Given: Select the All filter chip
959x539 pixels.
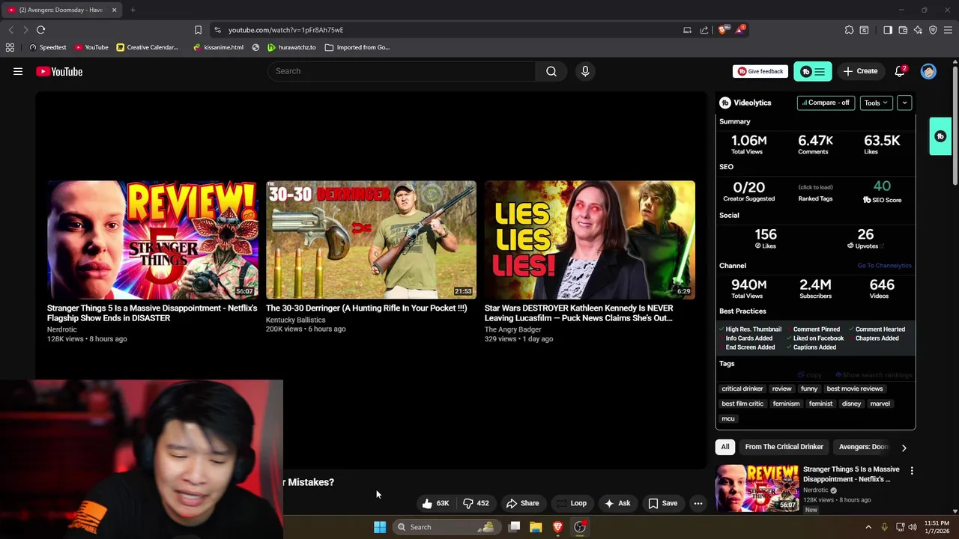Looking at the screenshot, I should tap(725, 447).
